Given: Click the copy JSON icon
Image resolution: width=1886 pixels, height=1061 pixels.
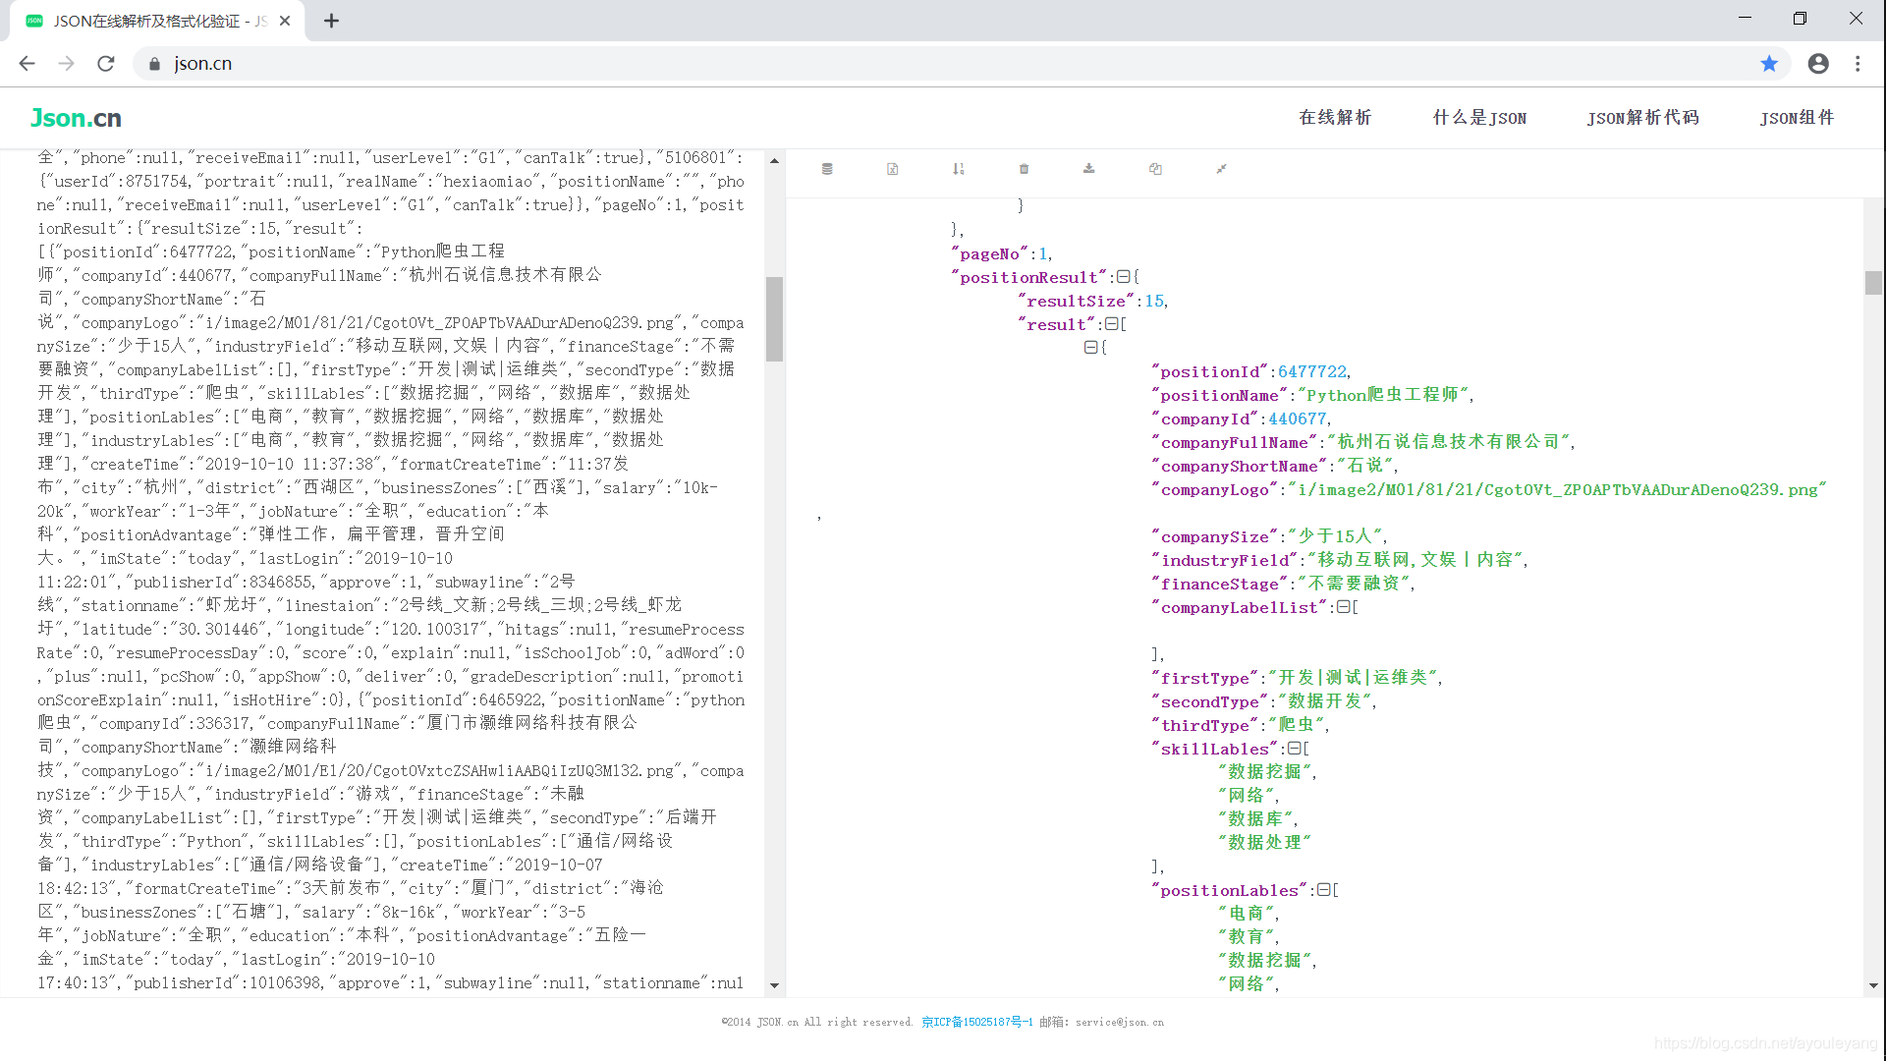Looking at the screenshot, I should (x=1155, y=169).
